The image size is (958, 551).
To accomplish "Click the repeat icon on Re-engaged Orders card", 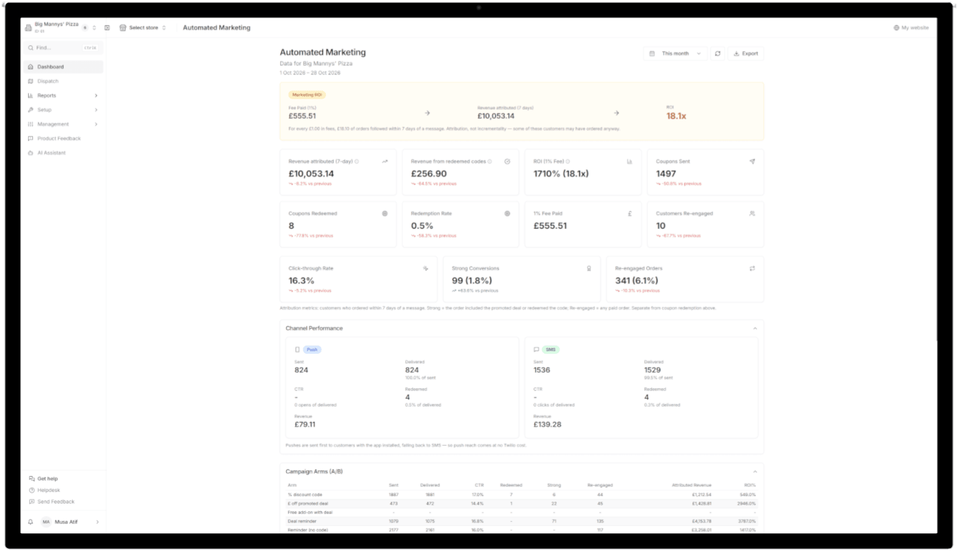I will (x=752, y=268).
